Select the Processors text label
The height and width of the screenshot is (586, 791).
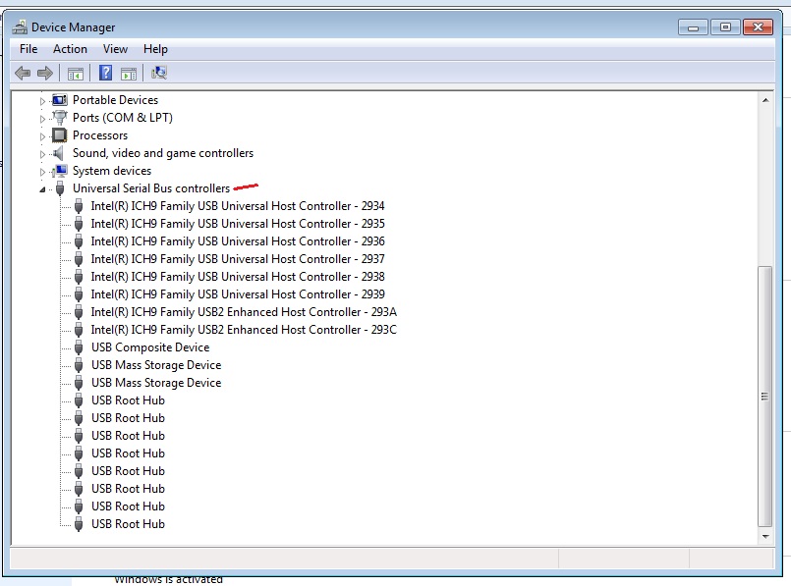coord(100,135)
